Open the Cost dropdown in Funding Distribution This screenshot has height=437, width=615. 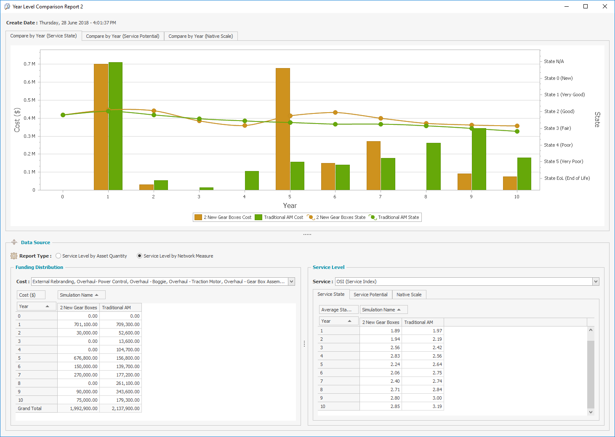(291, 282)
